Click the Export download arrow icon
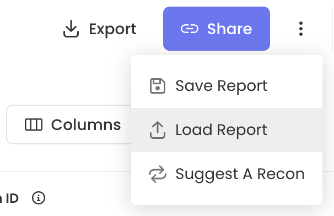334x216 pixels. pyautogui.click(x=71, y=29)
